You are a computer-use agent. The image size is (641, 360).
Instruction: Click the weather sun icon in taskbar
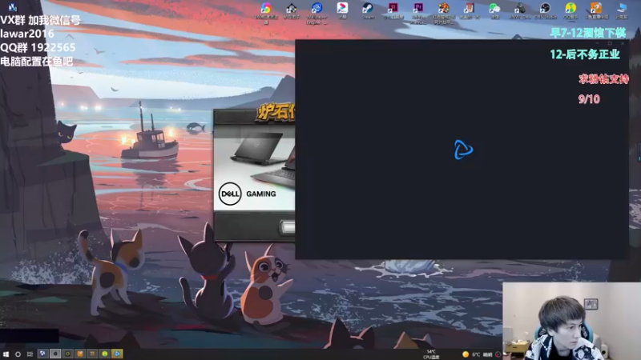pos(466,354)
